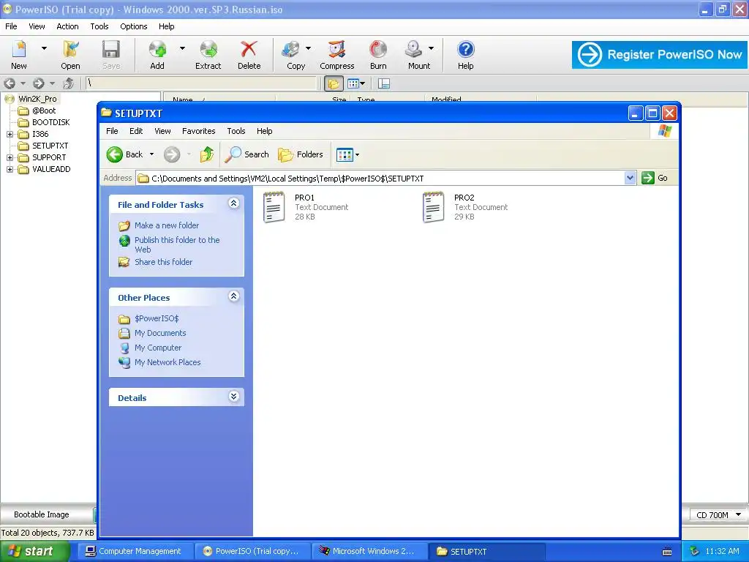
Task: Click the keyboard icon in the taskbar
Action: tap(667, 552)
